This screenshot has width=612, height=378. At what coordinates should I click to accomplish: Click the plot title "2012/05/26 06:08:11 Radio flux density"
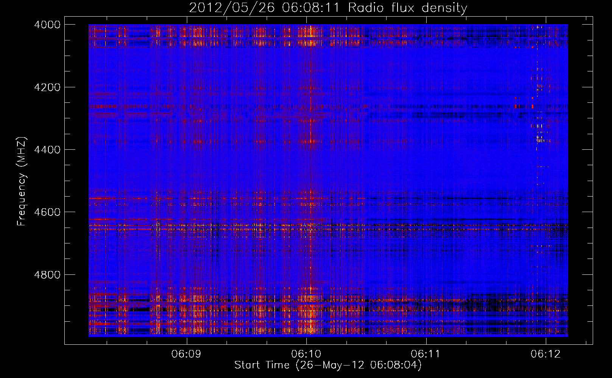pyautogui.click(x=328, y=8)
